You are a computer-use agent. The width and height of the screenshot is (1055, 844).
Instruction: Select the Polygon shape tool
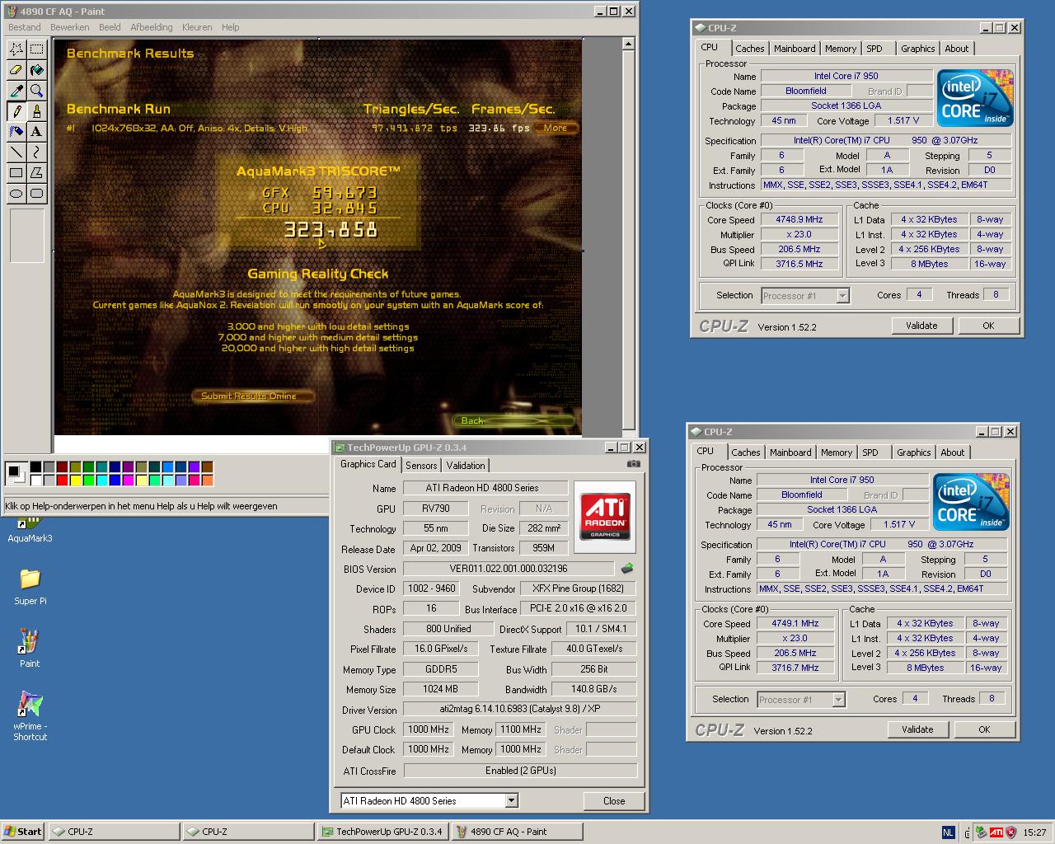click(x=36, y=173)
